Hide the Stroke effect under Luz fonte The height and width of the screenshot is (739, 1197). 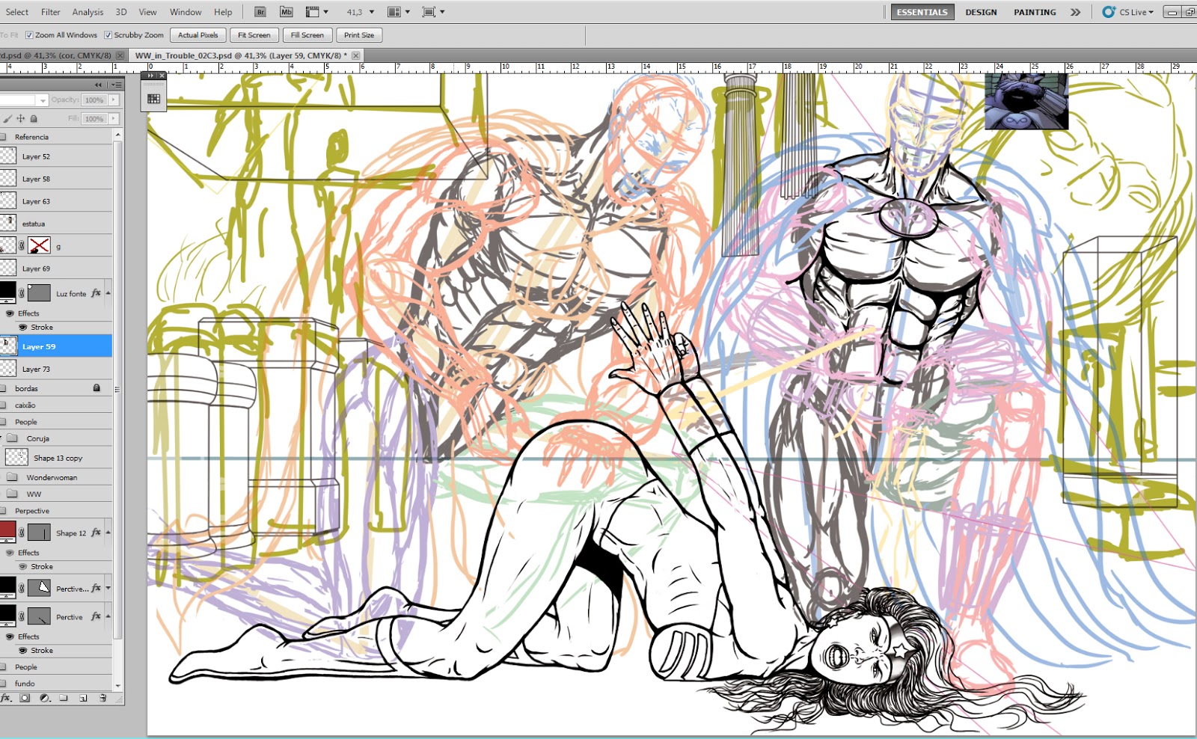(x=22, y=327)
